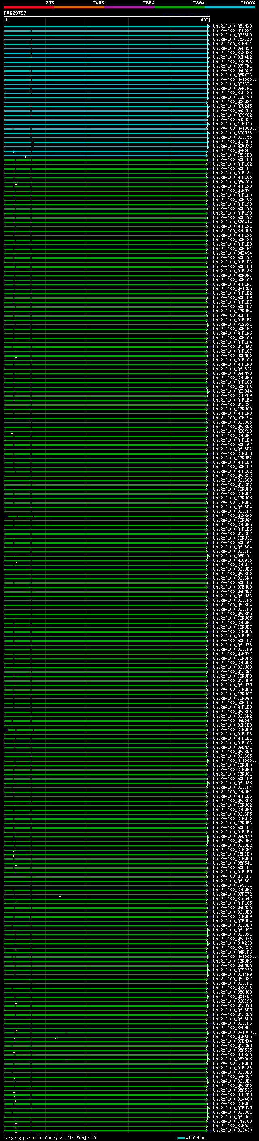259x1141 pixels.
Task: Select the UniRef100_Q6JU85 label
Action: pos(232,422)
